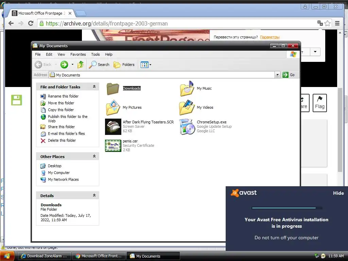This screenshot has height=261, width=348.
Task: Click Hide on the Avast popup
Action: click(338, 193)
